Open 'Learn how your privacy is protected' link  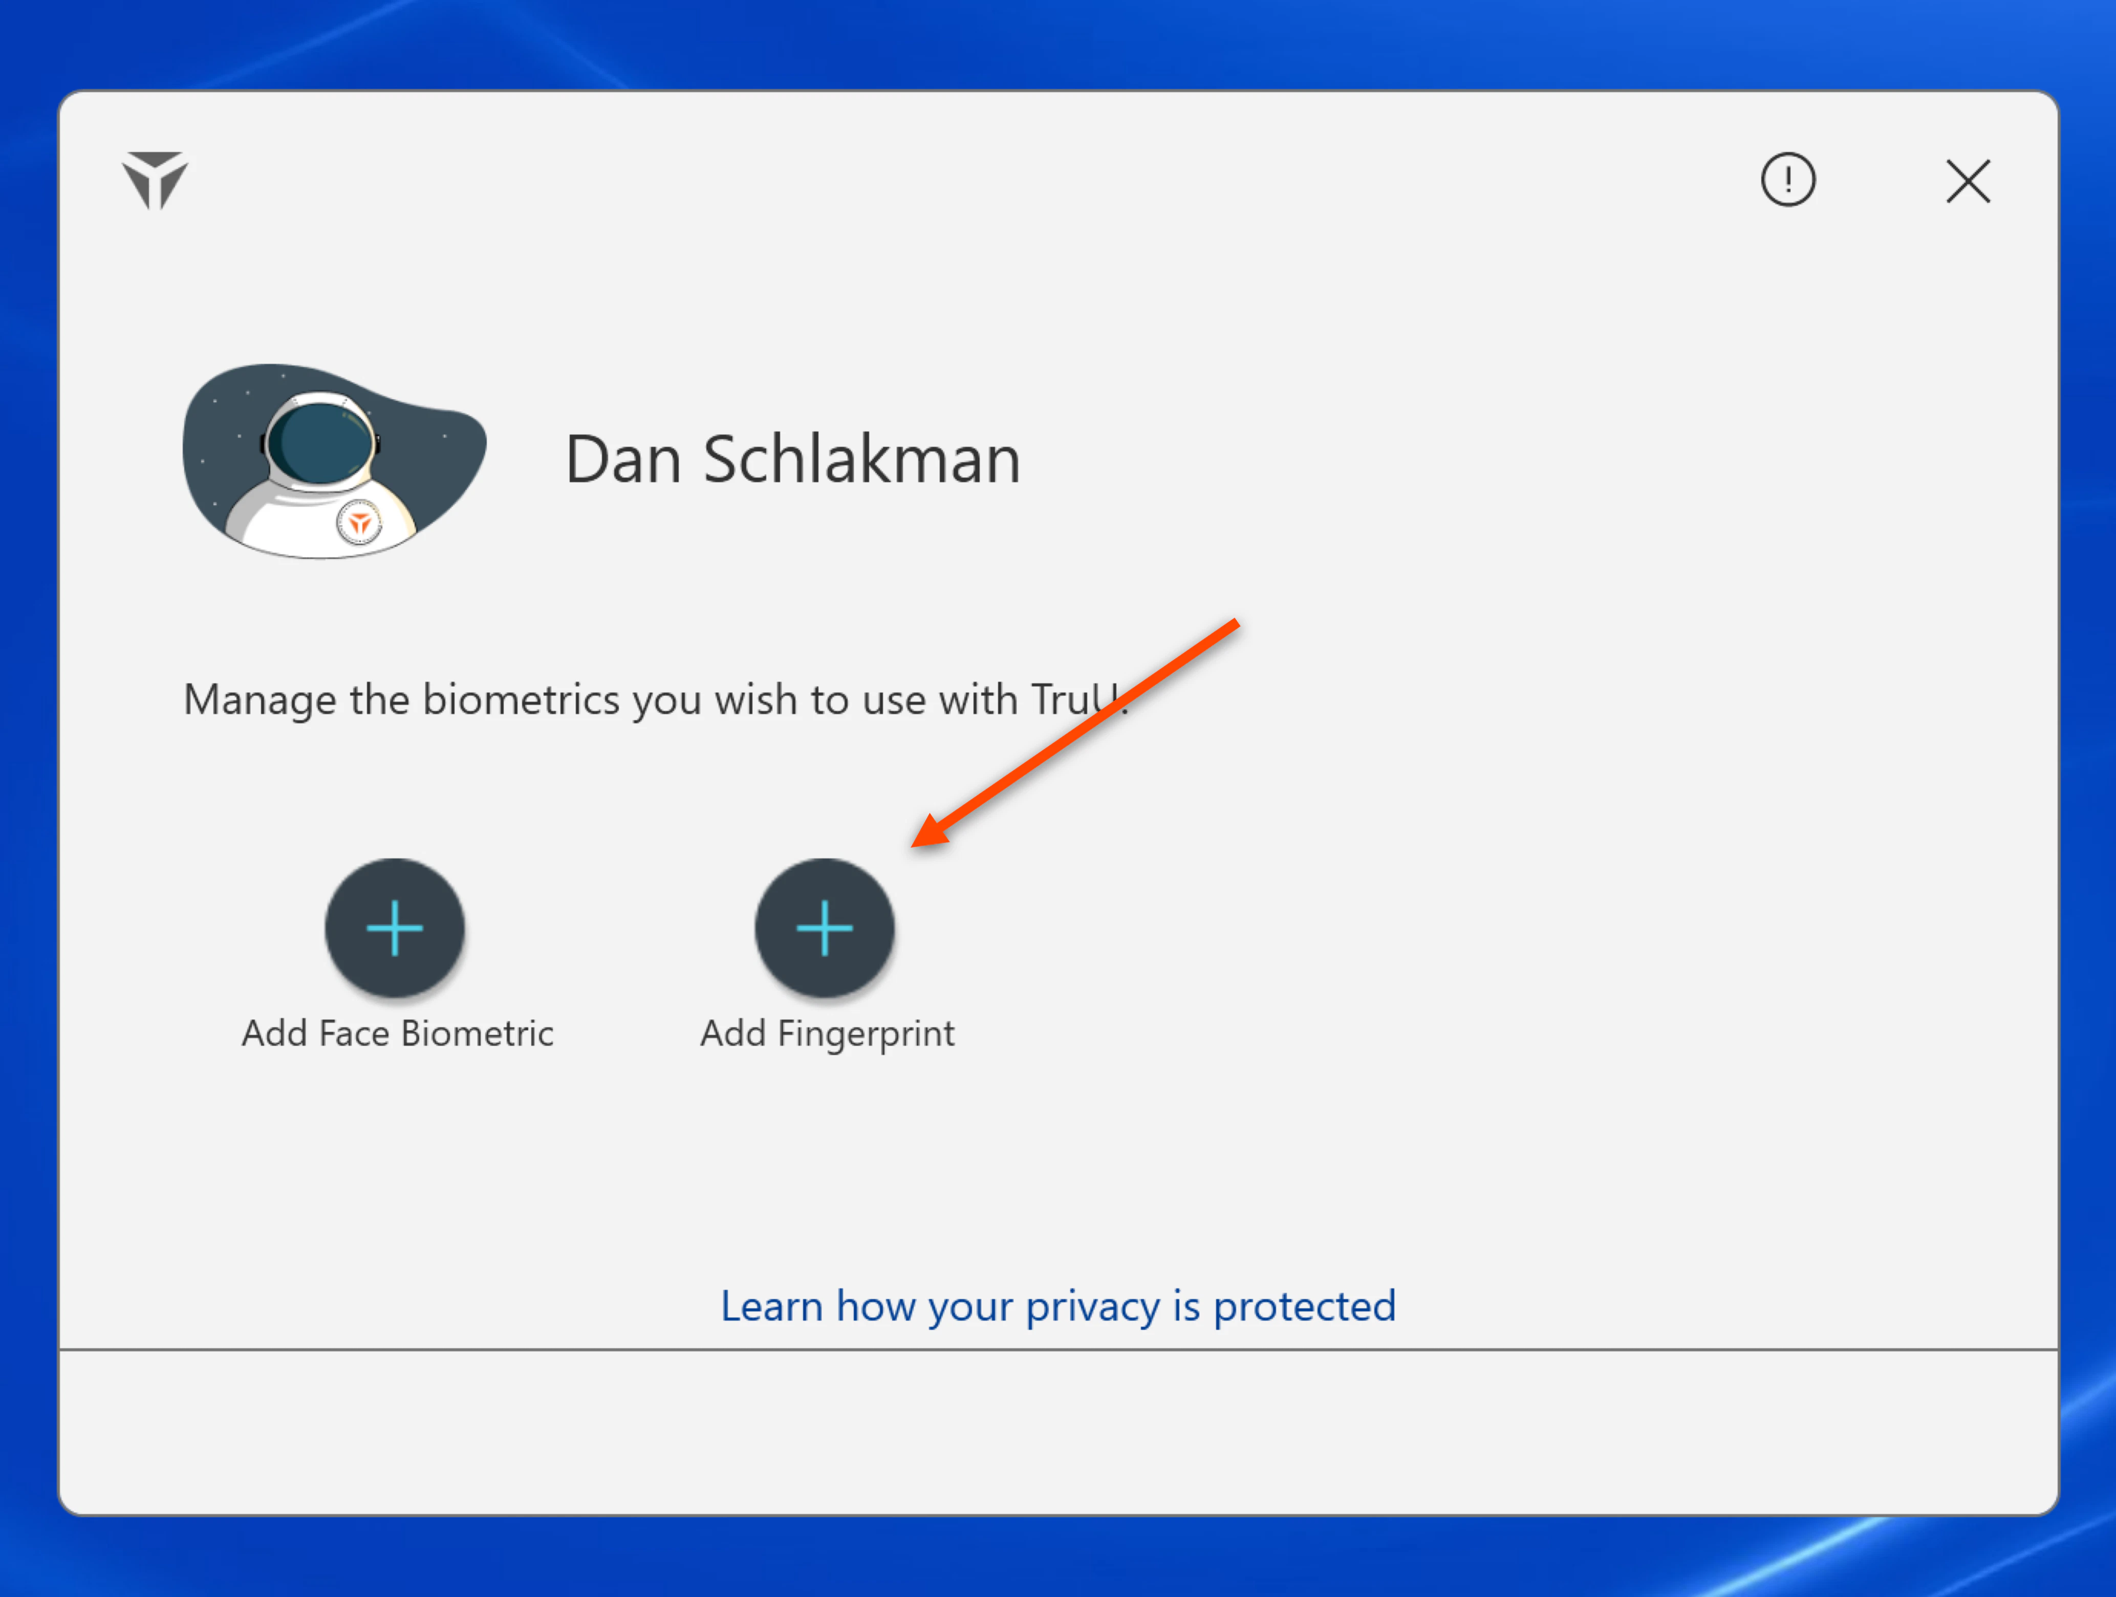(1057, 1306)
